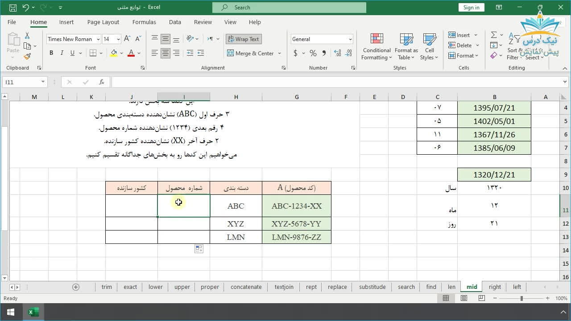Decrease indent of cell
Viewport: 571px width, 321px height.
pyautogui.click(x=190, y=53)
